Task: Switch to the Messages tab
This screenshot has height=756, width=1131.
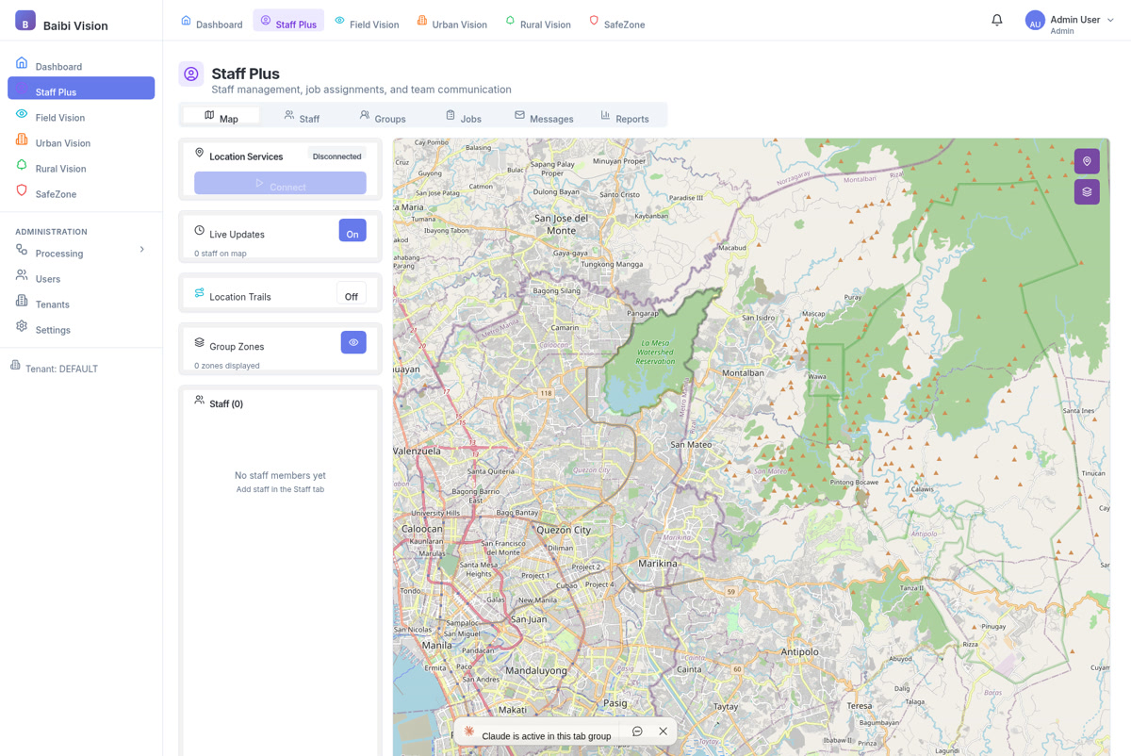Action: pyautogui.click(x=545, y=117)
